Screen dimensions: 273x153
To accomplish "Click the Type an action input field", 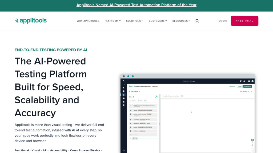I will [x=143, y=135].
